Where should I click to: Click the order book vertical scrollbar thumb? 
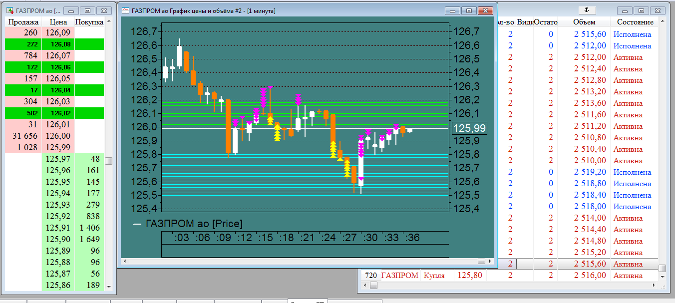coord(108,161)
